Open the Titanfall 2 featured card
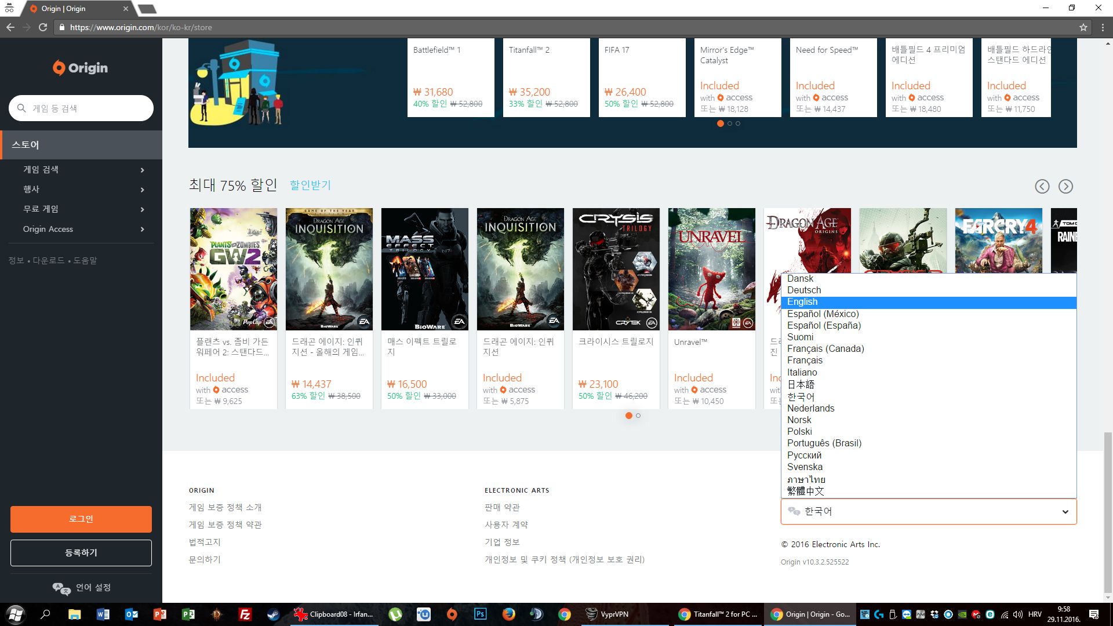1113x626 pixels. 546,78
